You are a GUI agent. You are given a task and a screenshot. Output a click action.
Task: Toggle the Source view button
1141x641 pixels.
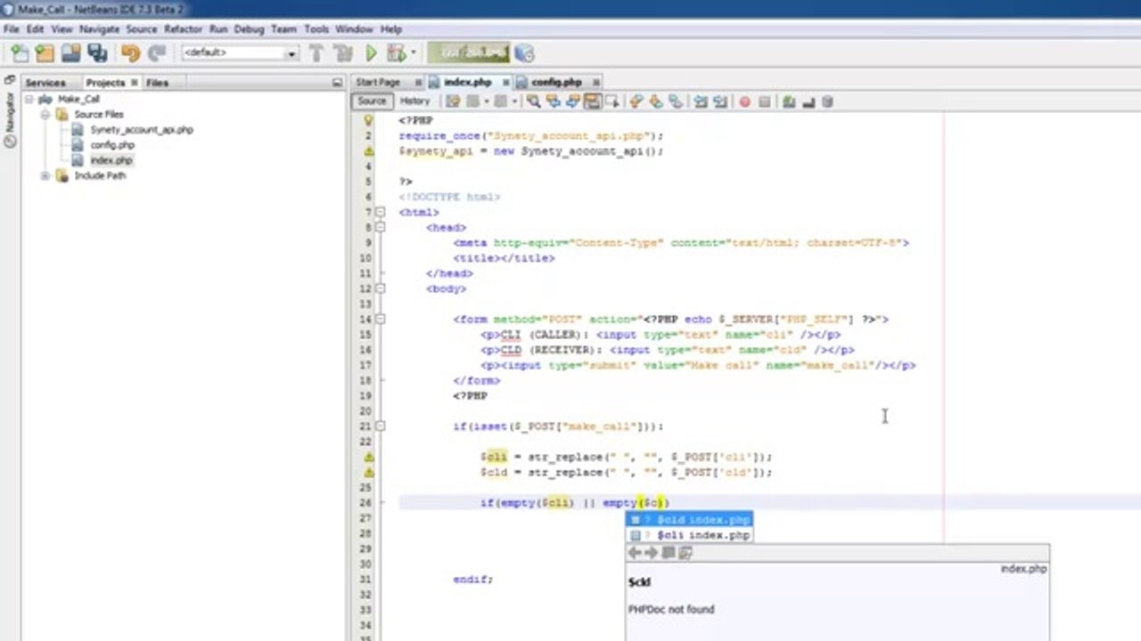pos(372,101)
